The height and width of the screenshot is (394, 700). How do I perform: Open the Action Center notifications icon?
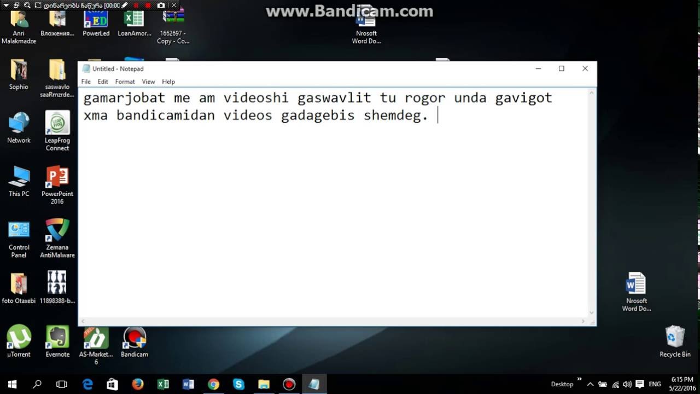[639, 384]
